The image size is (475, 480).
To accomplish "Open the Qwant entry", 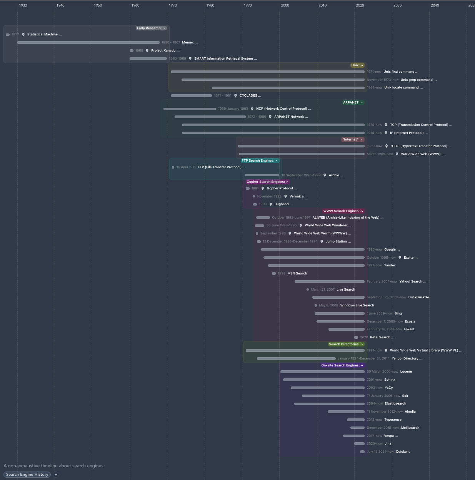I will [x=409, y=329].
